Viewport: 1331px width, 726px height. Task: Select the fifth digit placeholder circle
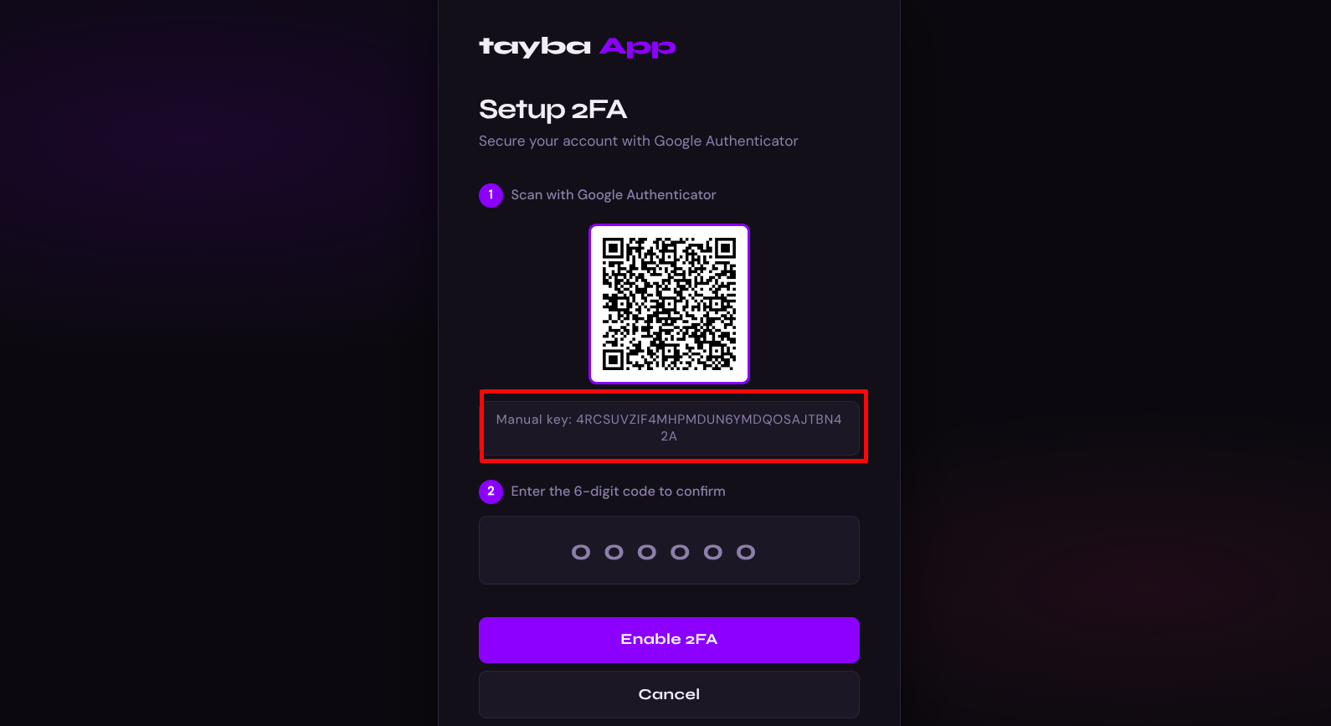point(712,552)
